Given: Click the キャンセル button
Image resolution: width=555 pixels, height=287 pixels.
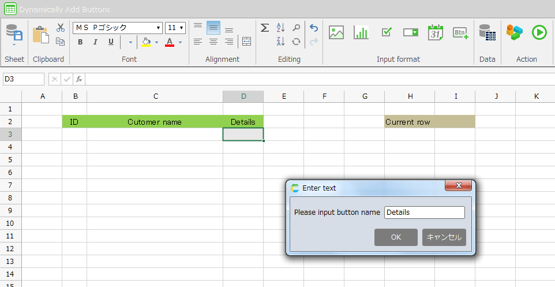Looking at the screenshot, I should (x=444, y=237).
